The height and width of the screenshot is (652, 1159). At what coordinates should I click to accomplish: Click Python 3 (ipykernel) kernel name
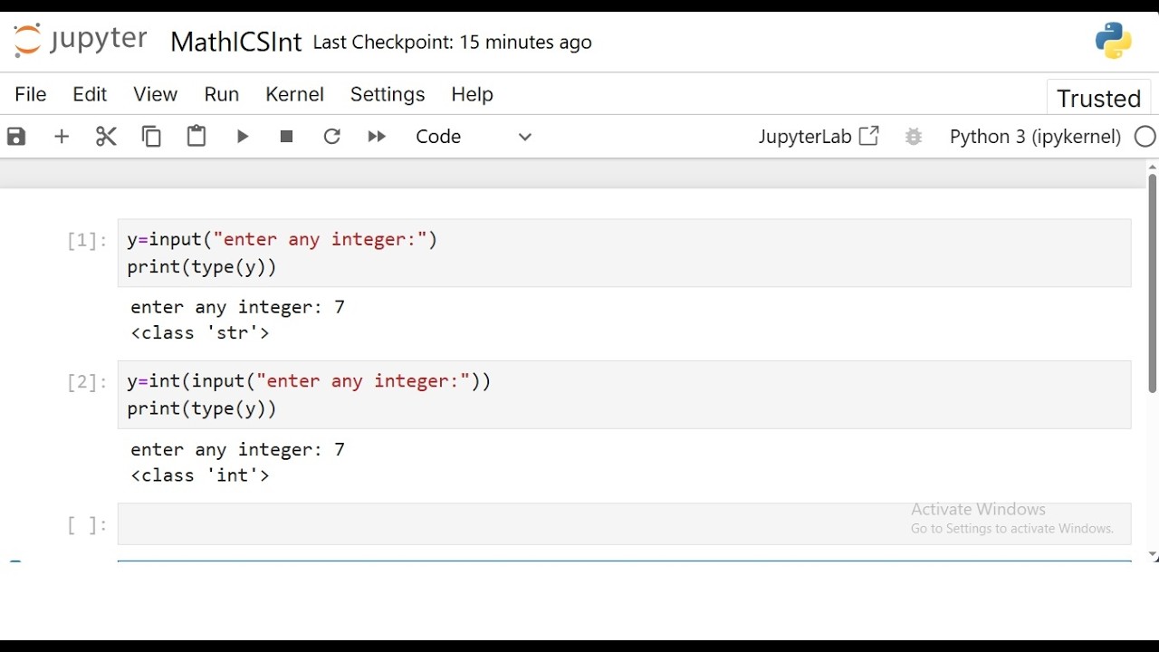1035,137
